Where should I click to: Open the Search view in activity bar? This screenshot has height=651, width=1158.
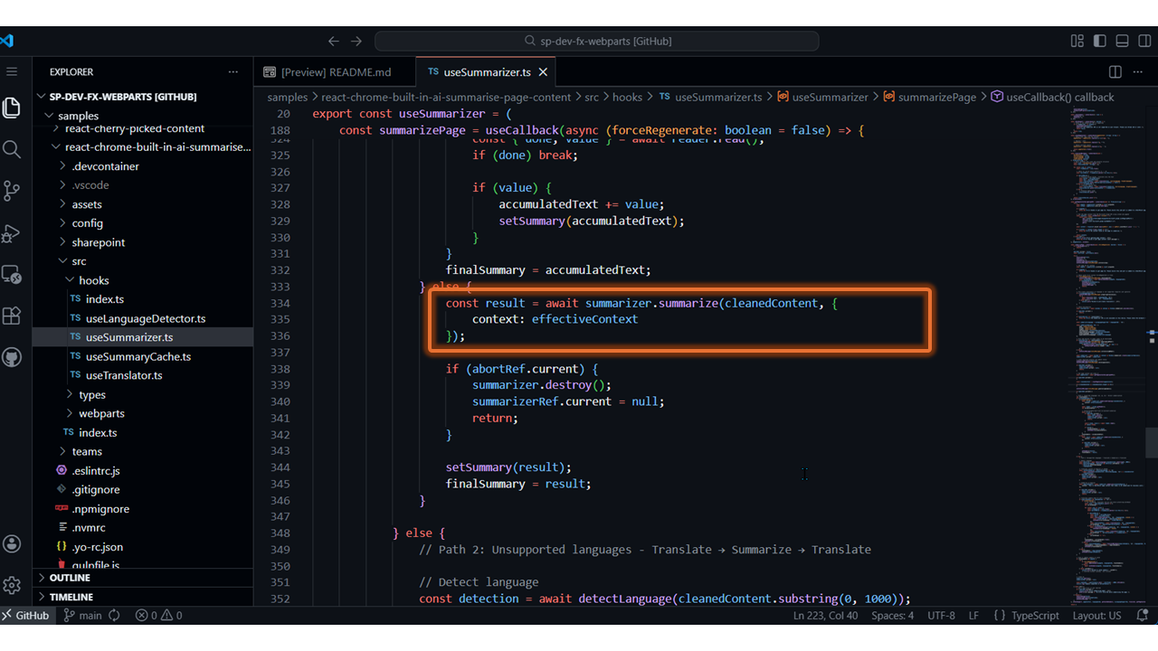12,149
